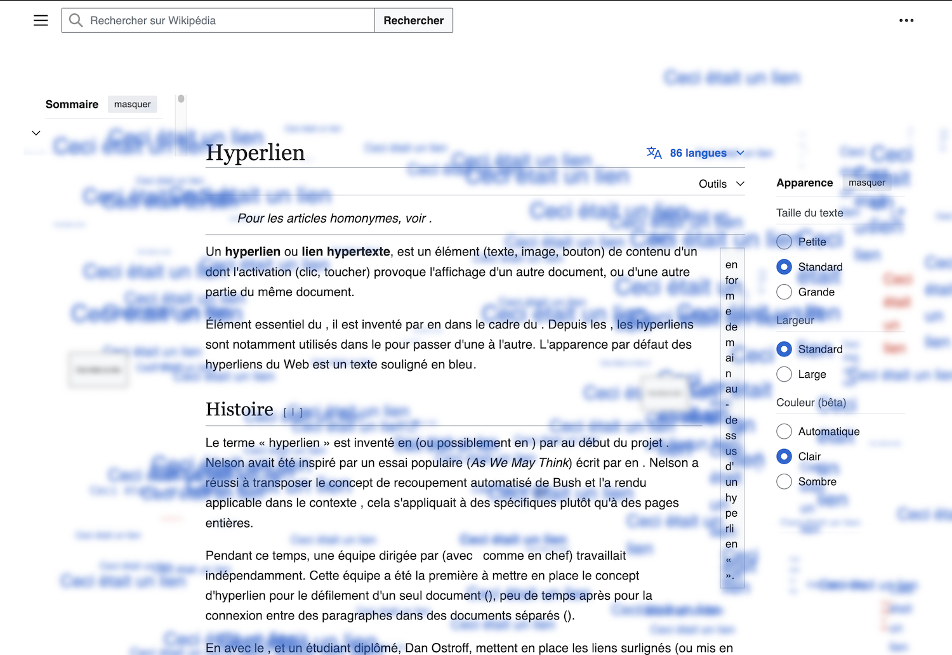Select Standard under Largeur
Viewport: 952px width, 655px height.
[784, 349]
